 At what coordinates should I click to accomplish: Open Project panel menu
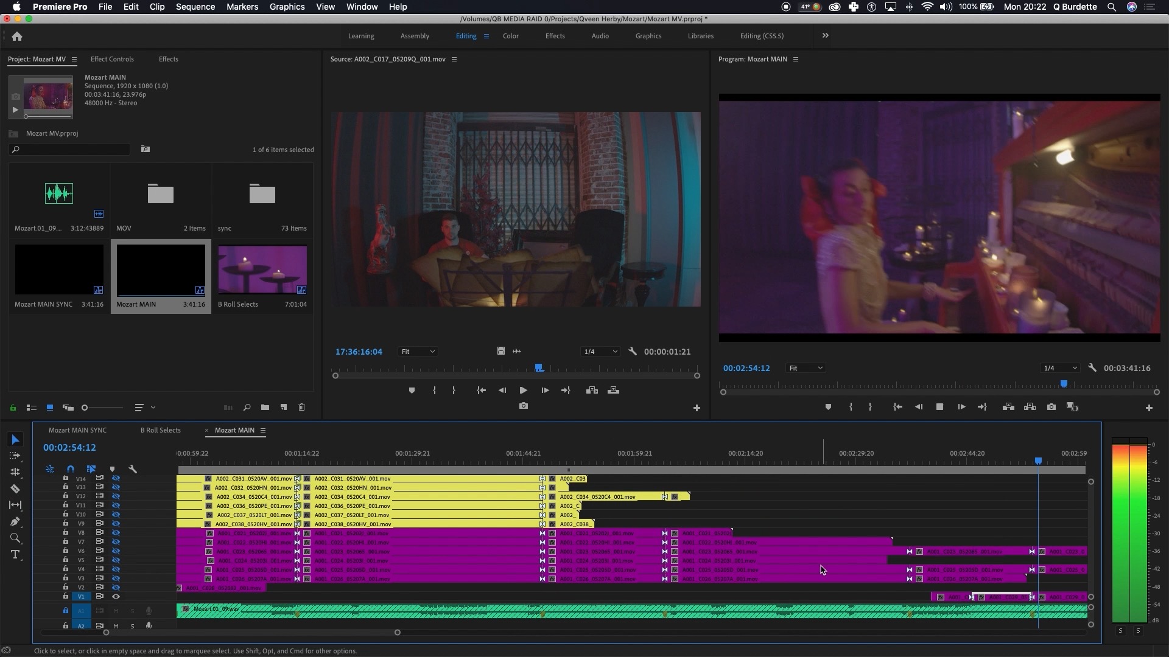[74, 59]
